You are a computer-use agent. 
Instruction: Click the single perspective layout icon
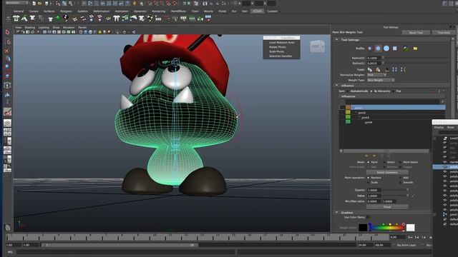coord(8,123)
